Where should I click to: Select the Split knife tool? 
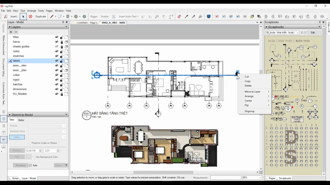coord(193,16)
